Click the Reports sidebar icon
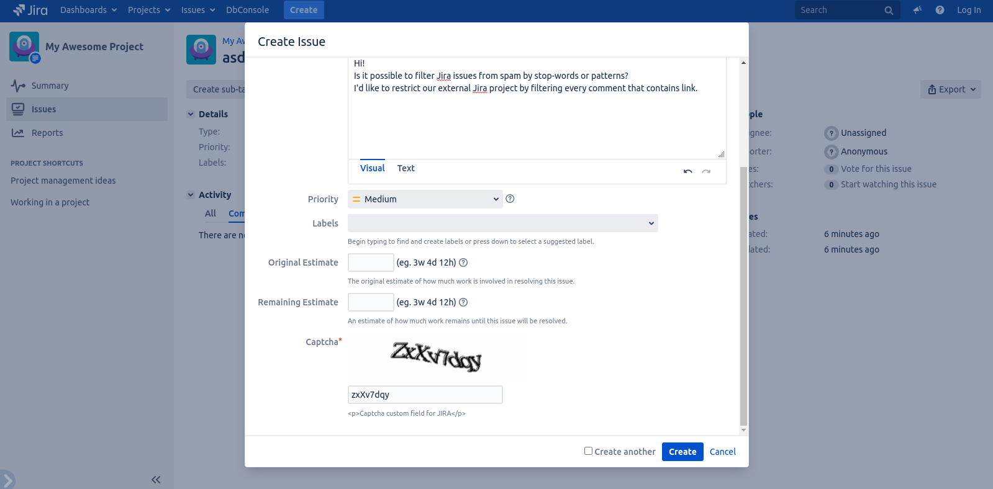Image resolution: width=993 pixels, height=489 pixels. (x=18, y=133)
